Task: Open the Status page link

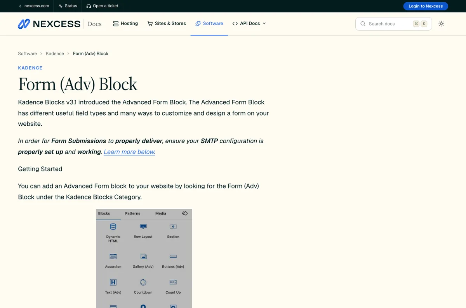Action: [x=68, y=6]
